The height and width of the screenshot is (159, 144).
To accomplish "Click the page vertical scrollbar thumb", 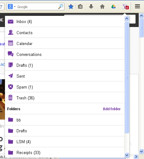I will 141,28.
